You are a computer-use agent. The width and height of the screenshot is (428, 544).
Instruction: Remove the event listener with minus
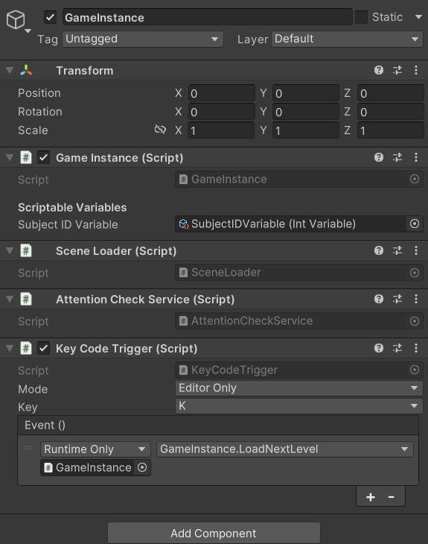click(392, 497)
